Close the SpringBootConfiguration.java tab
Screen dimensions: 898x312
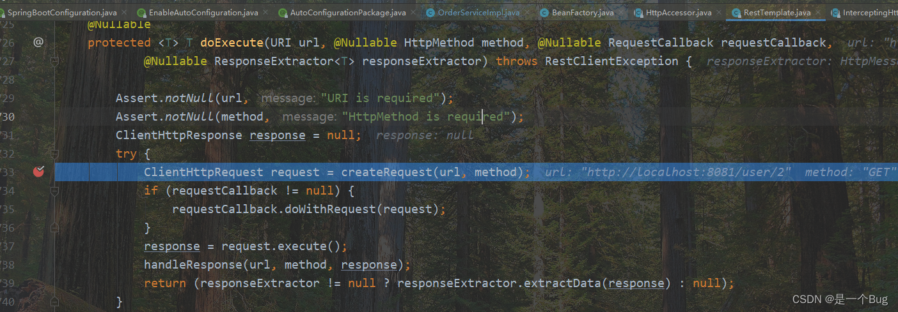125,12
